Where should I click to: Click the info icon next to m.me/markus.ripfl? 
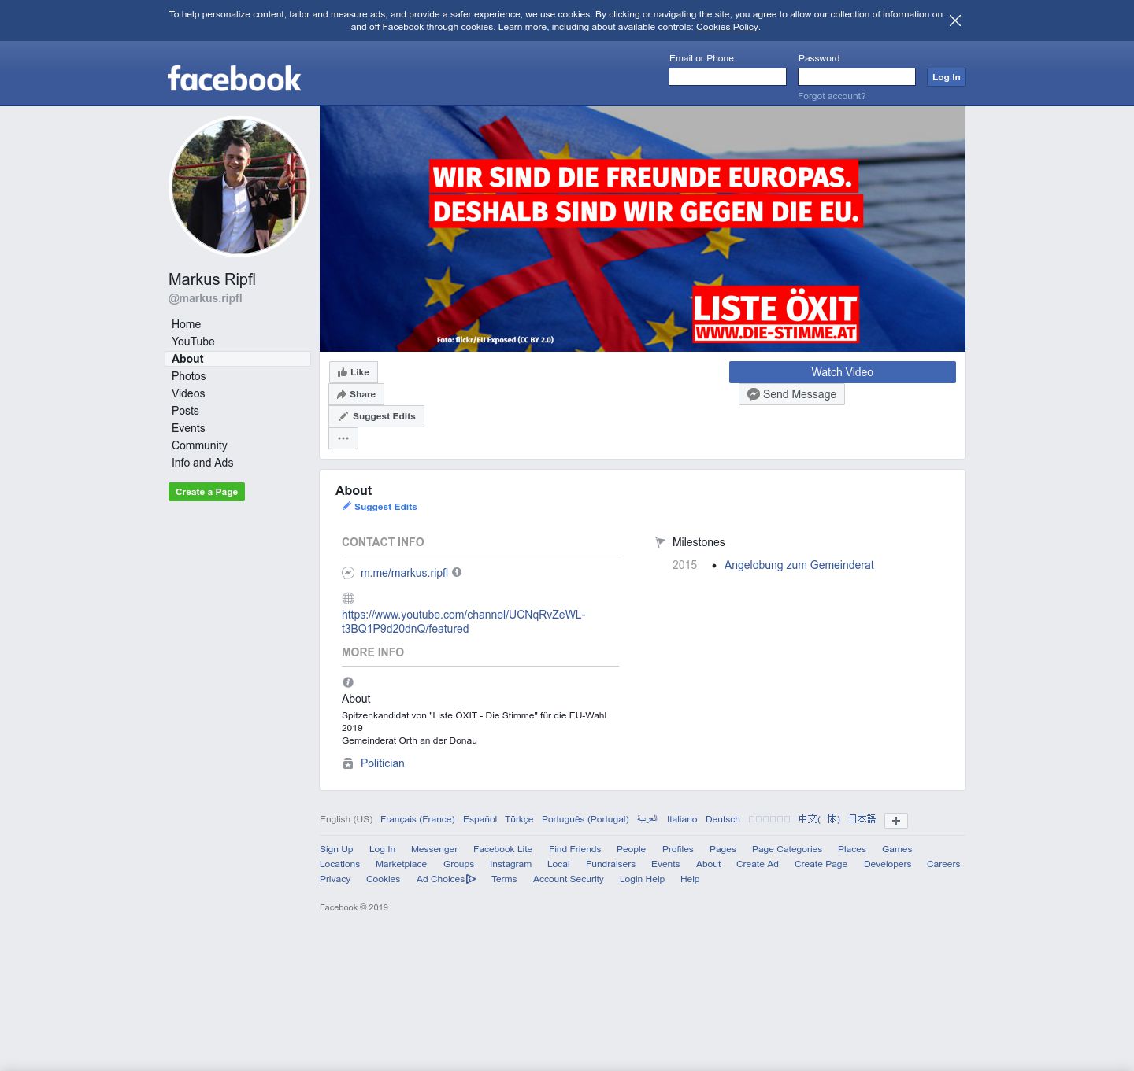(457, 572)
